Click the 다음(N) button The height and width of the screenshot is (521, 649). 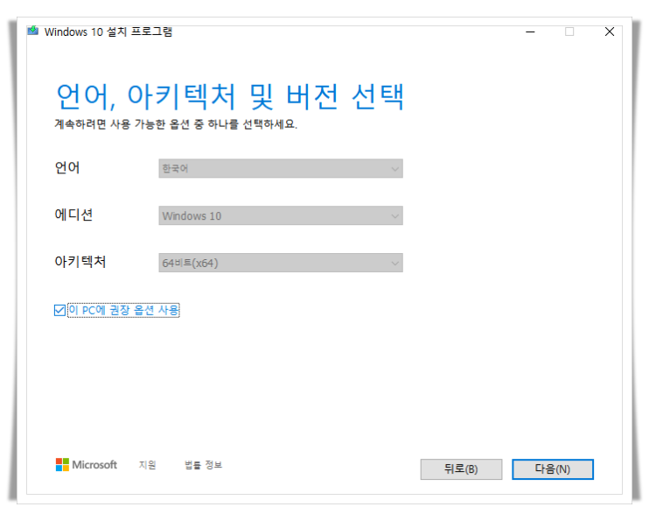tap(553, 469)
